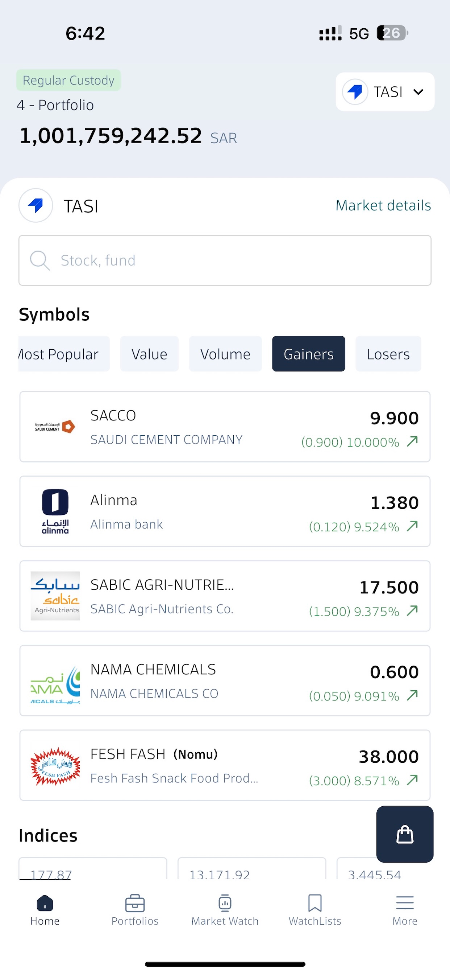The width and height of the screenshot is (450, 975).
Task: Tap the Regular Custody badge
Action: tap(68, 80)
